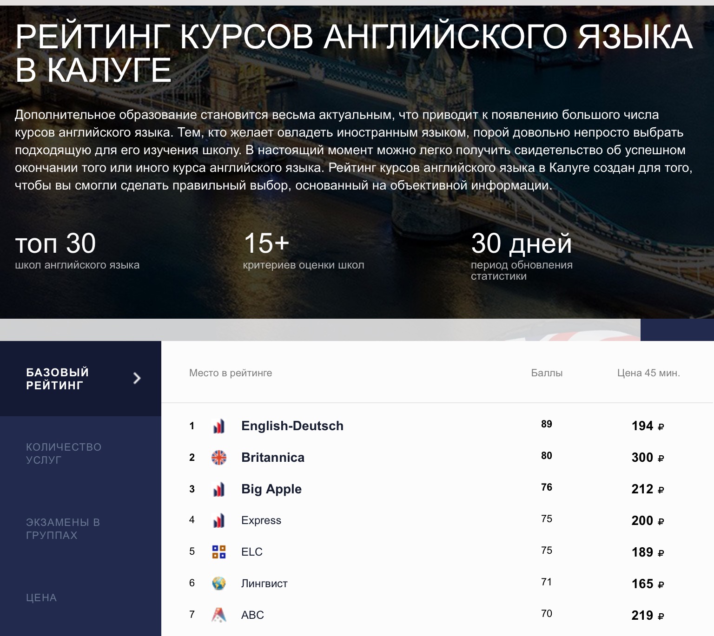Click the Britannica British flag icon
The width and height of the screenshot is (714, 636).
pyautogui.click(x=219, y=458)
